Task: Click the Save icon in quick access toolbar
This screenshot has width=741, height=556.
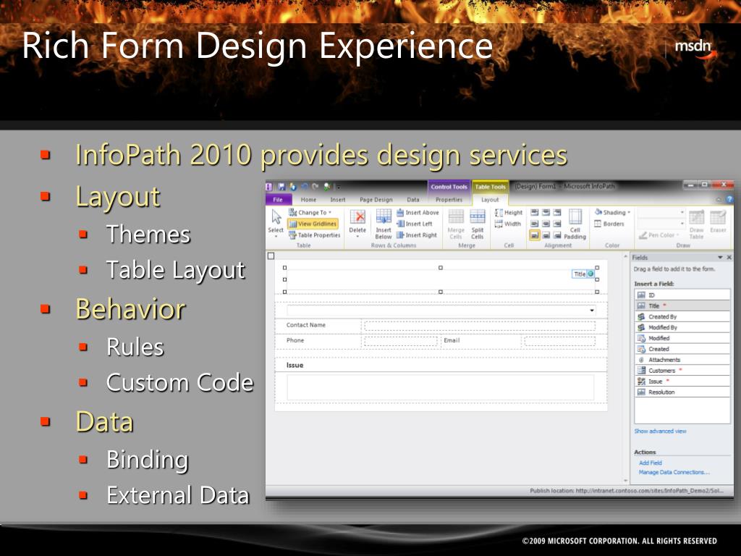Action: 281,187
